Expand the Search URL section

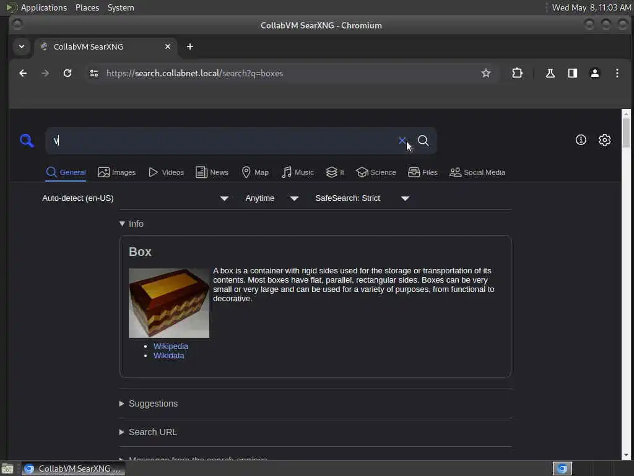click(x=148, y=432)
